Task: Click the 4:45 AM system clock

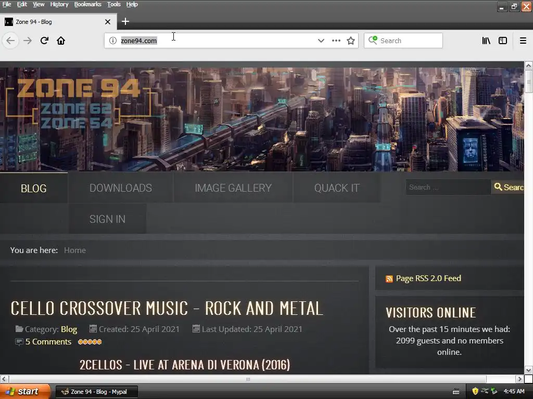Action: [514, 392]
